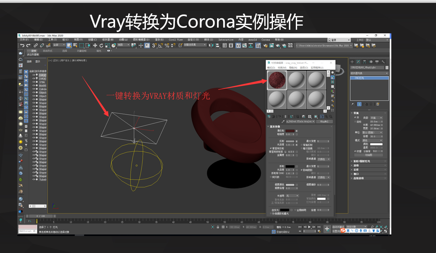The width and height of the screenshot is (436, 253).
Task: Activate the Select and Move tool
Action: [x=95, y=45]
